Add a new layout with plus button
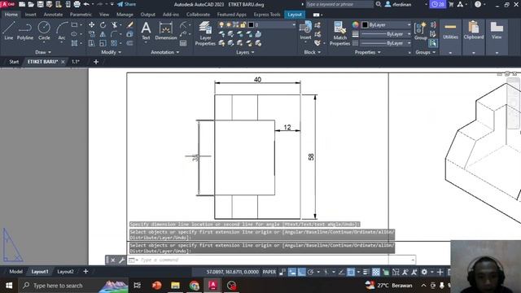This screenshot has height=293, width=521. point(85,272)
